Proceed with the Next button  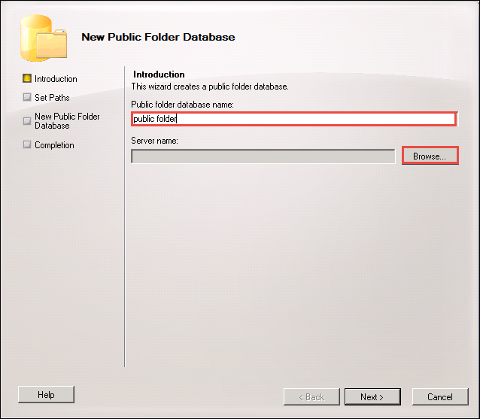point(372,396)
